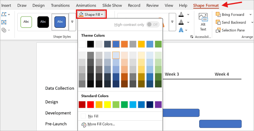Click the Text Fill A icon
The height and width of the screenshot is (131, 254).
coord(181,14)
